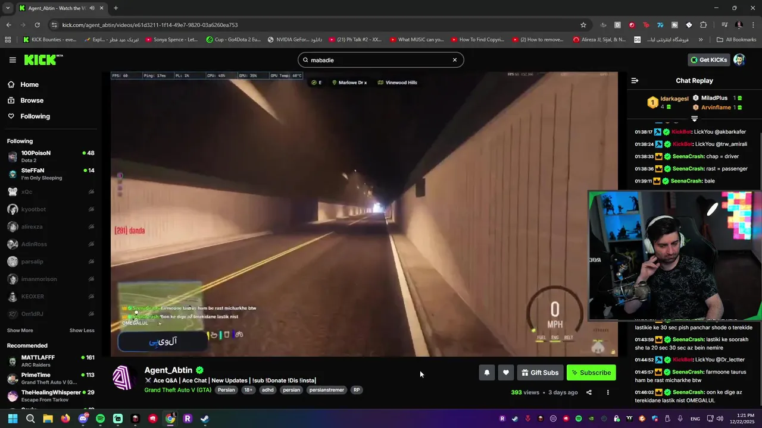Open AdinRoss followed channel
This screenshot has width=762, height=428.
(51, 244)
